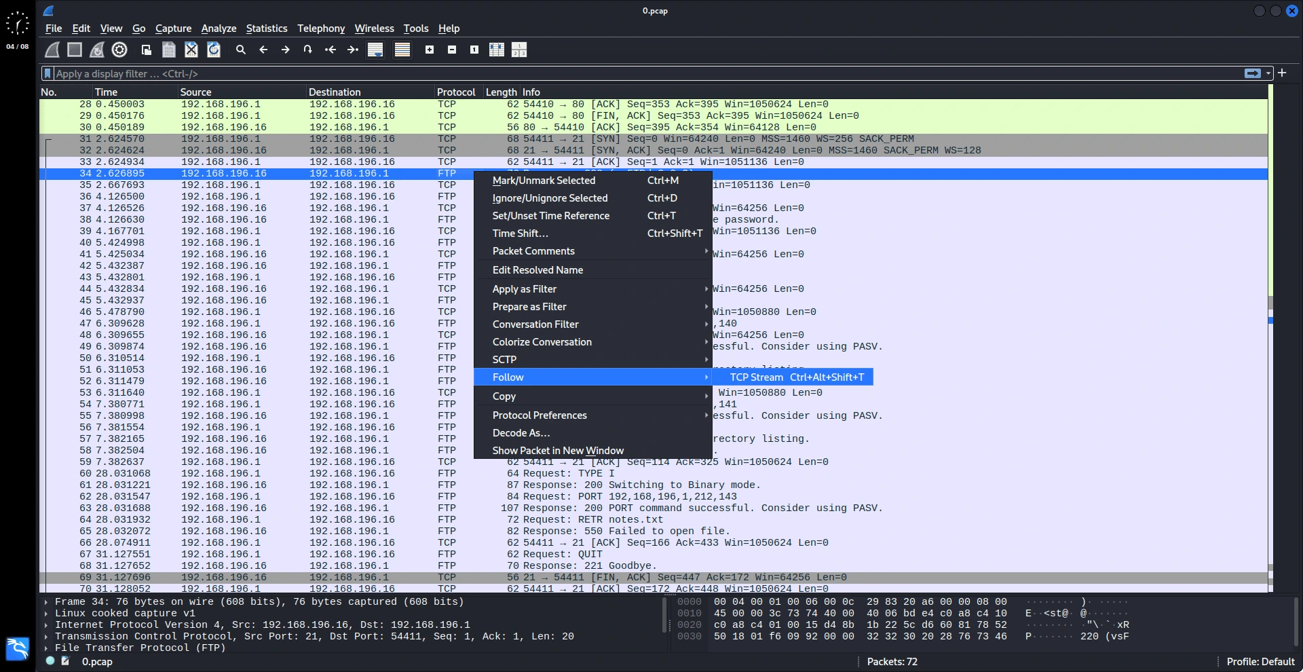Toggle auto-scroll during live capture

click(x=375, y=50)
